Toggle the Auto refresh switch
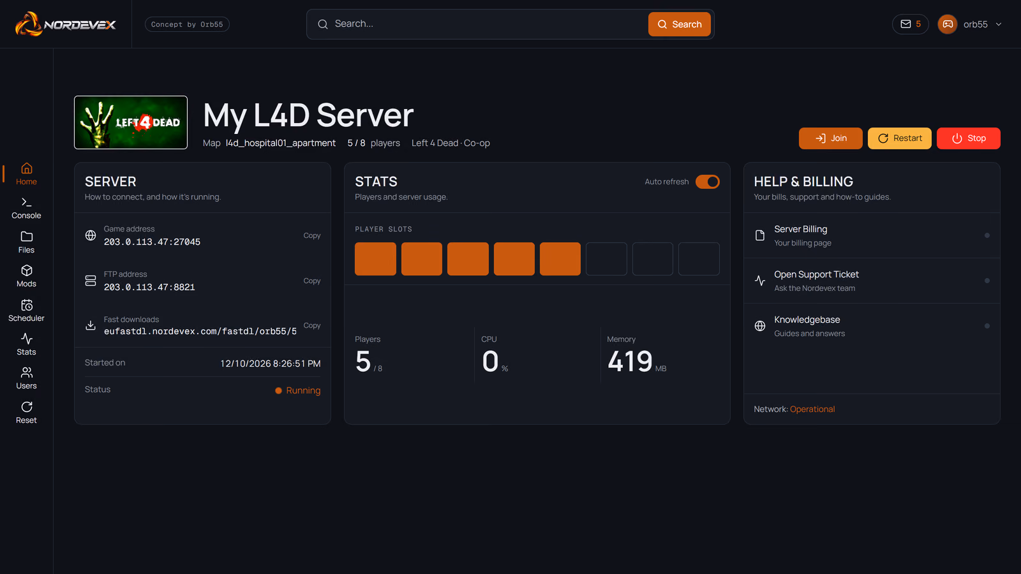 click(x=708, y=182)
